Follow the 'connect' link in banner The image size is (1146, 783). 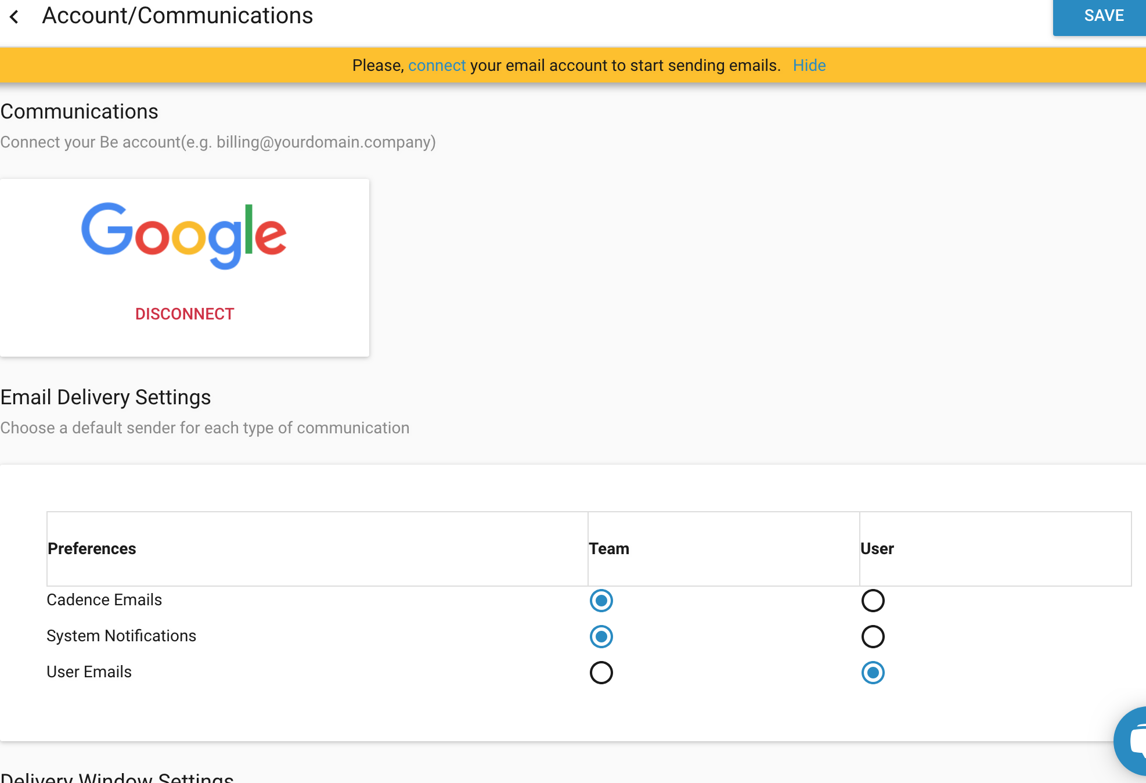437,66
